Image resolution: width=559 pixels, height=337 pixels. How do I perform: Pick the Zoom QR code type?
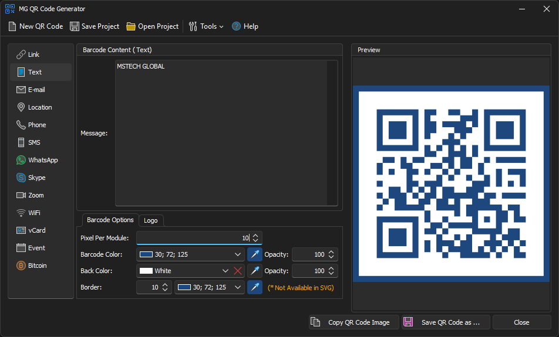pyautogui.click(x=41, y=195)
